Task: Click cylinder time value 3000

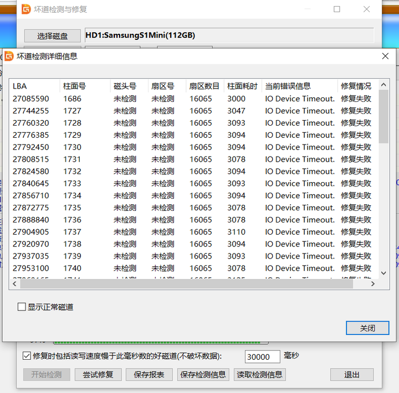Action: pos(237,99)
